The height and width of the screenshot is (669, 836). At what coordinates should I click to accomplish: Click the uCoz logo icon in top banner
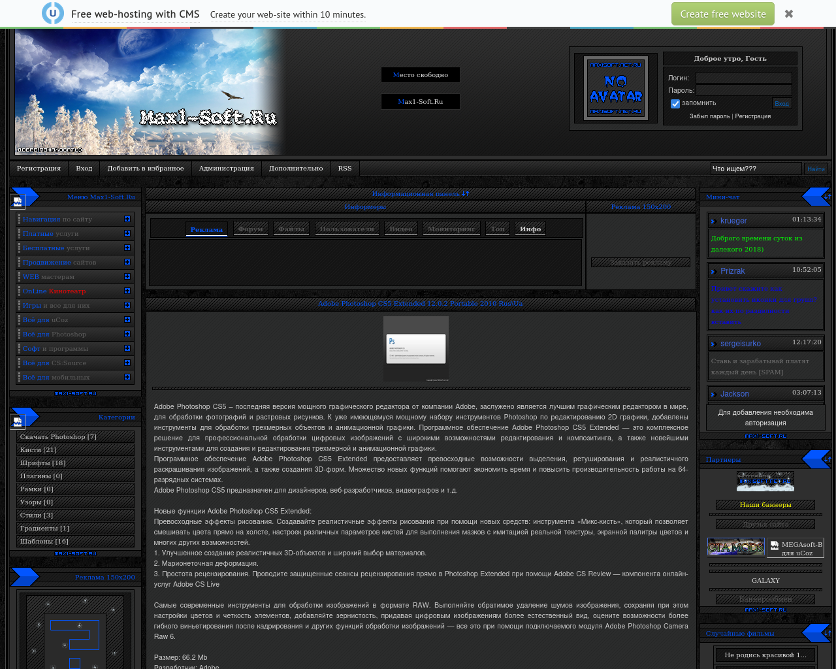coord(53,13)
